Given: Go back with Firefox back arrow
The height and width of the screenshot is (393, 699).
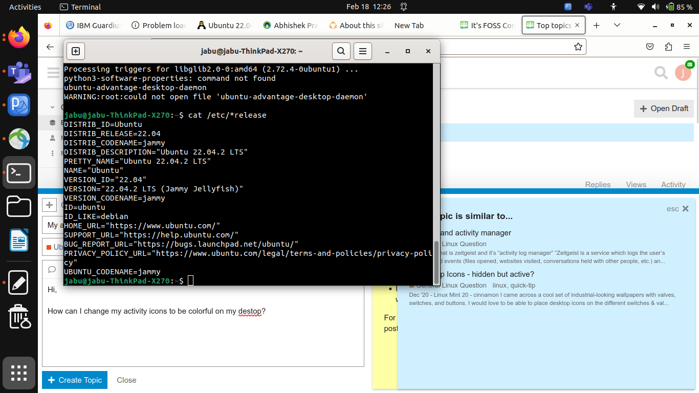Looking at the screenshot, I should (x=50, y=47).
